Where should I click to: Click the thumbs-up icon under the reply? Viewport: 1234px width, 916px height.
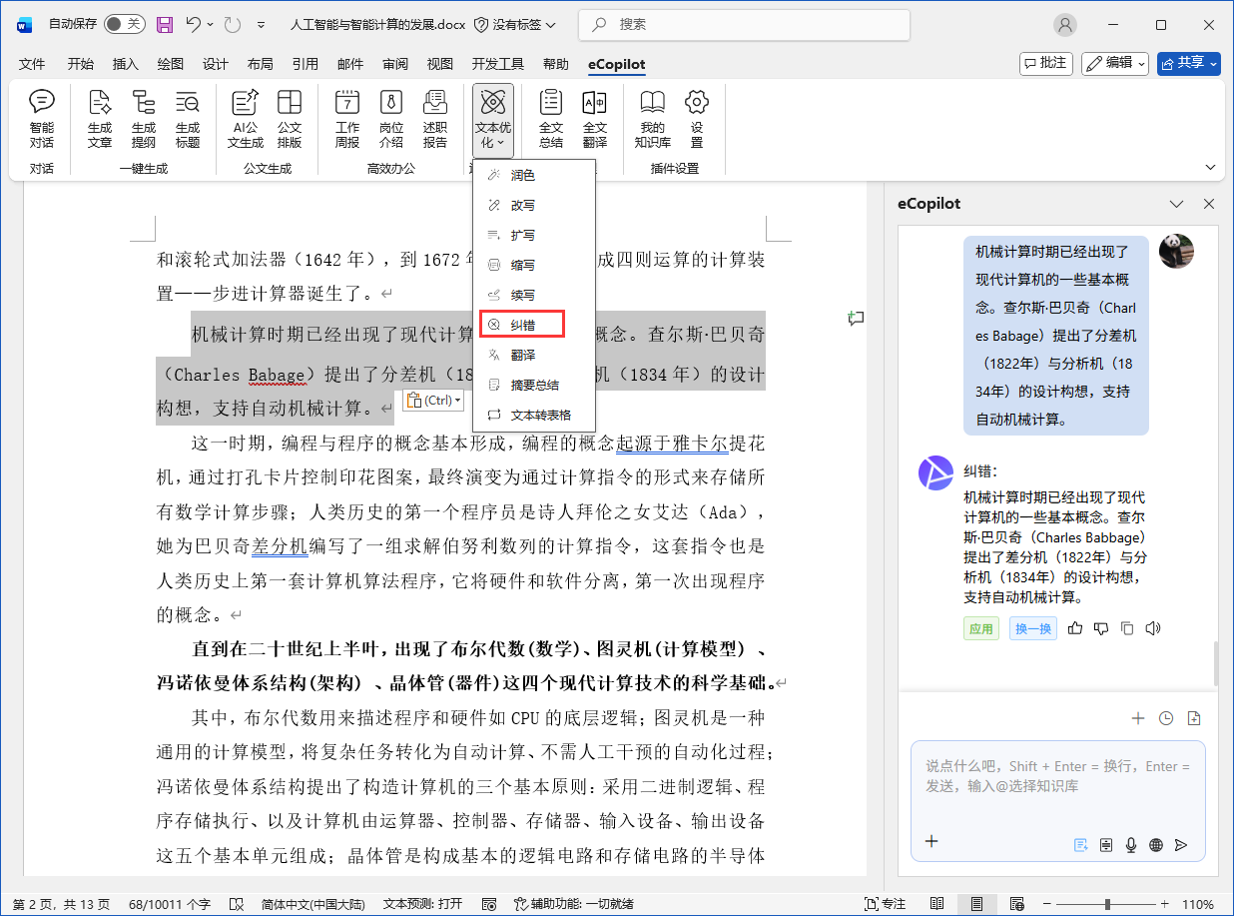[1075, 628]
